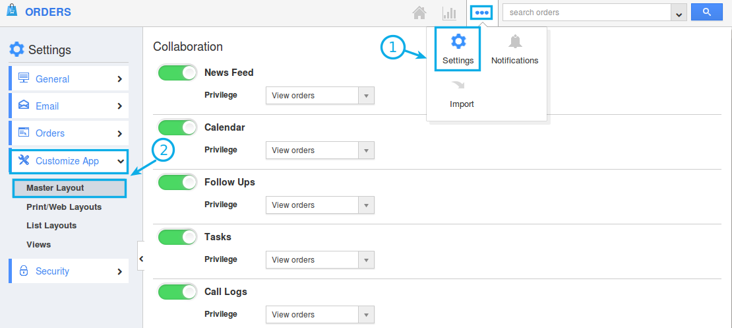Viewport: 732px width, 328px height.
Task: Open the Security settings menu
Action: pyautogui.click(x=69, y=271)
